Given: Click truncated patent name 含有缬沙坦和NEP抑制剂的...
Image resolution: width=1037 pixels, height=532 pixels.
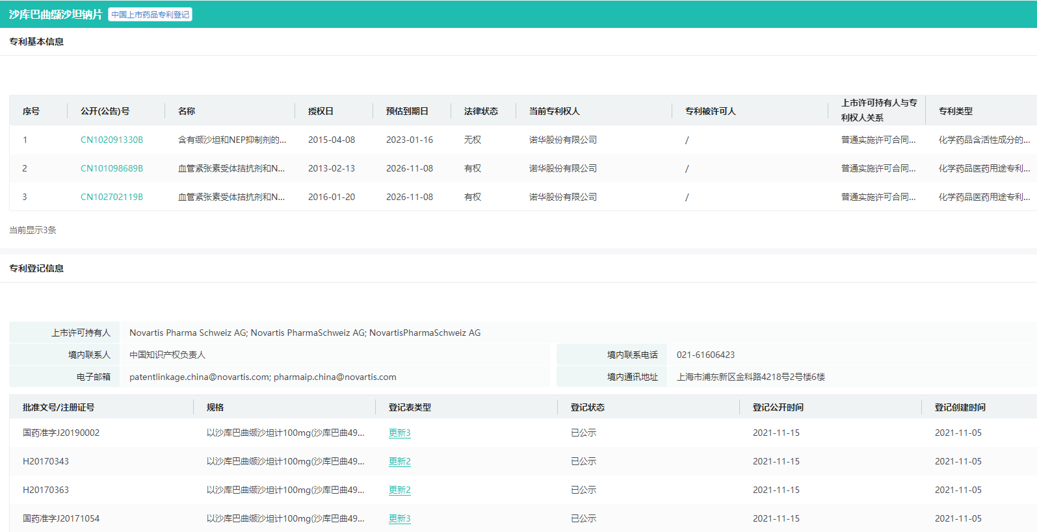Looking at the screenshot, I should (231, 140).
